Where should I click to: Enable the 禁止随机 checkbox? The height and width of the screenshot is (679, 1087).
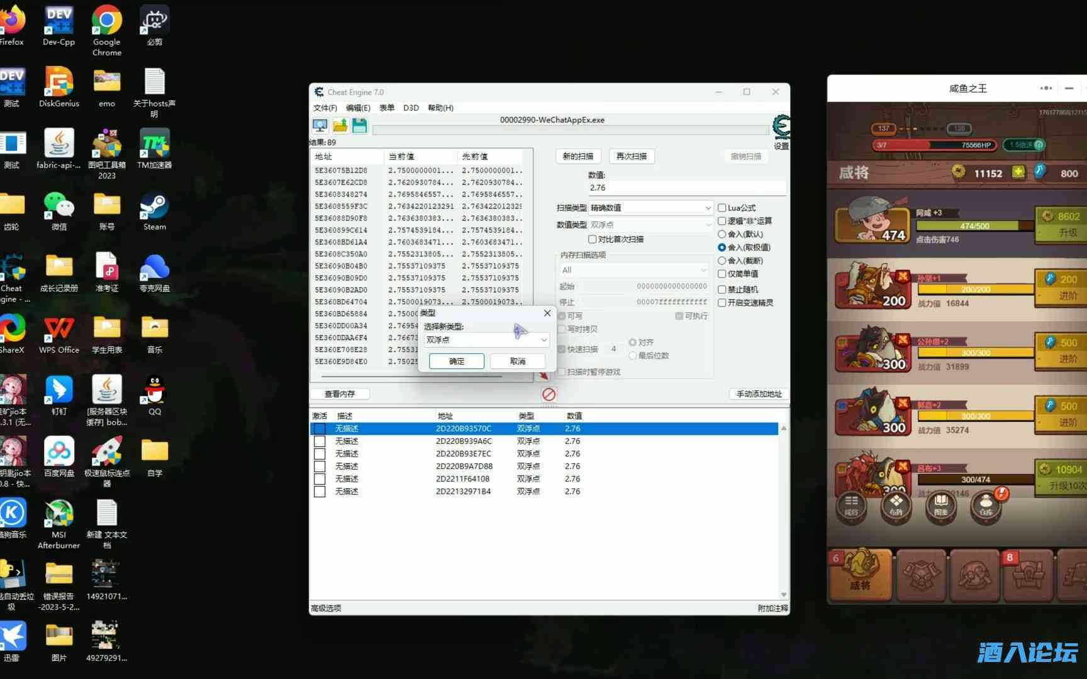722,290
